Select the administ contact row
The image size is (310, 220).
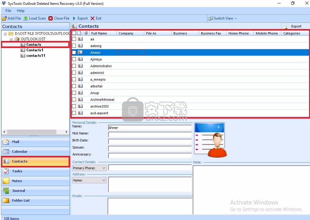190,73
